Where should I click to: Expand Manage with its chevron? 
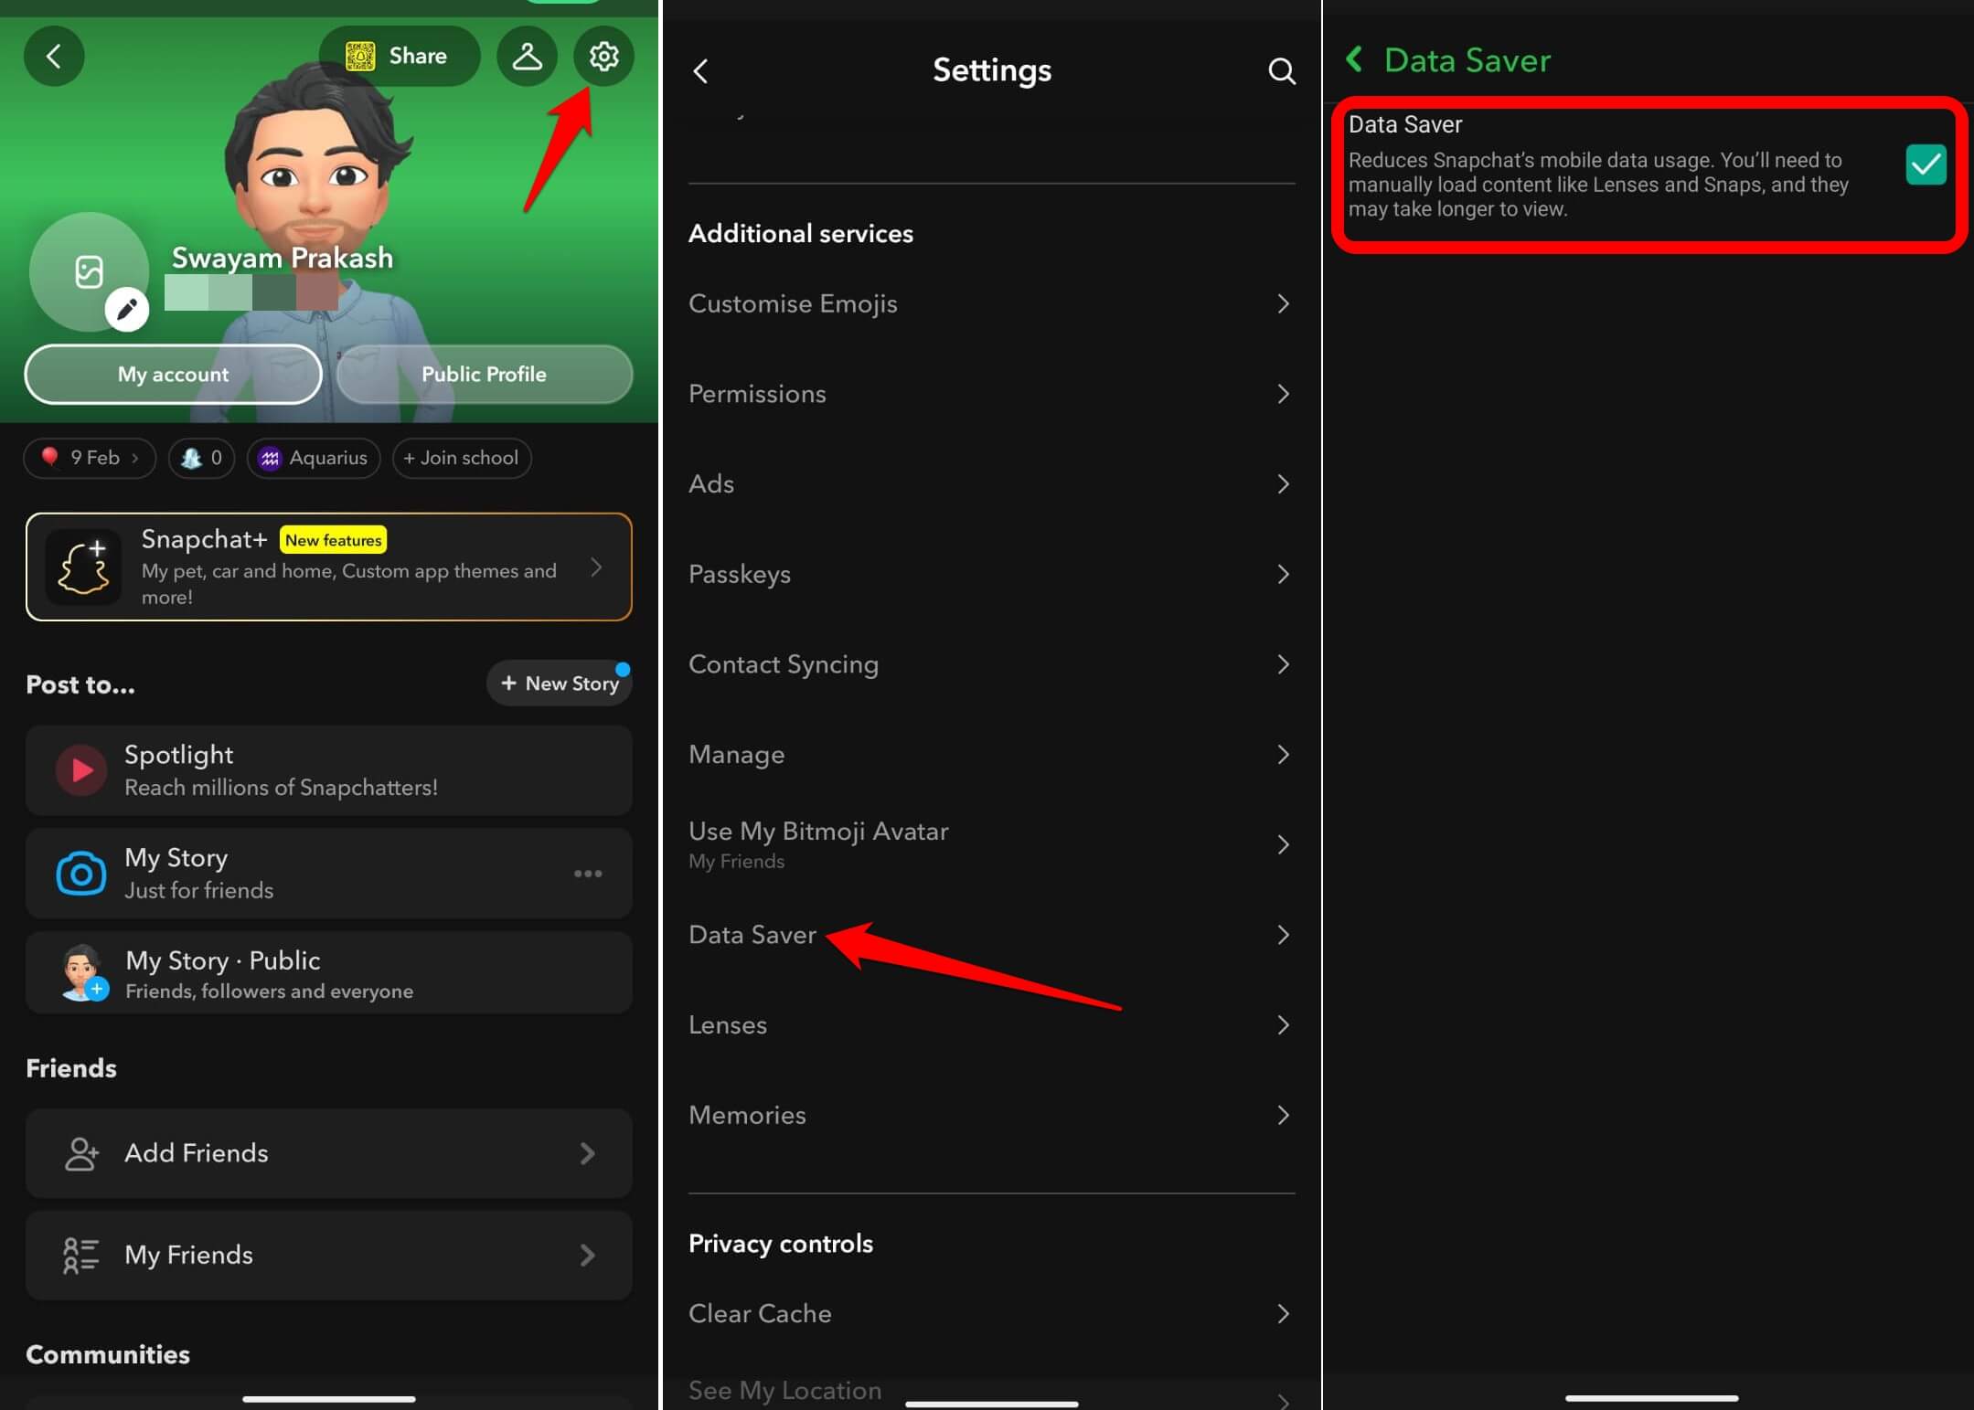1283,754
